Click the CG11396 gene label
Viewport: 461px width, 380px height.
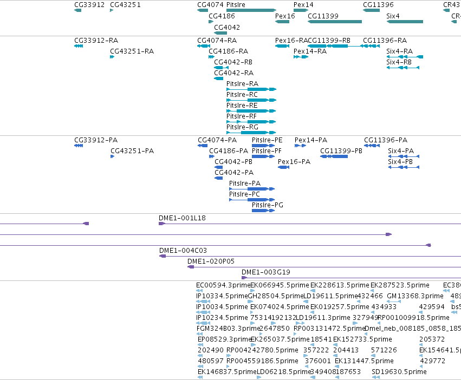[378, 5]
